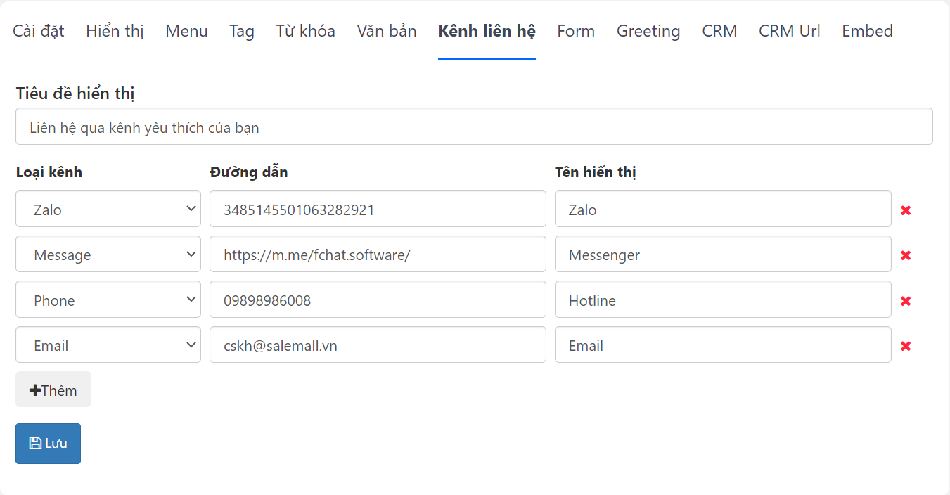Edit the Zalo display name field
Viewport: 950px width, 495px height.
[x=723, y=209]
